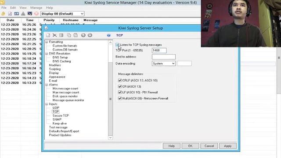Open the View menu
This screenshot has width=281, height=158.
(23, 8)
